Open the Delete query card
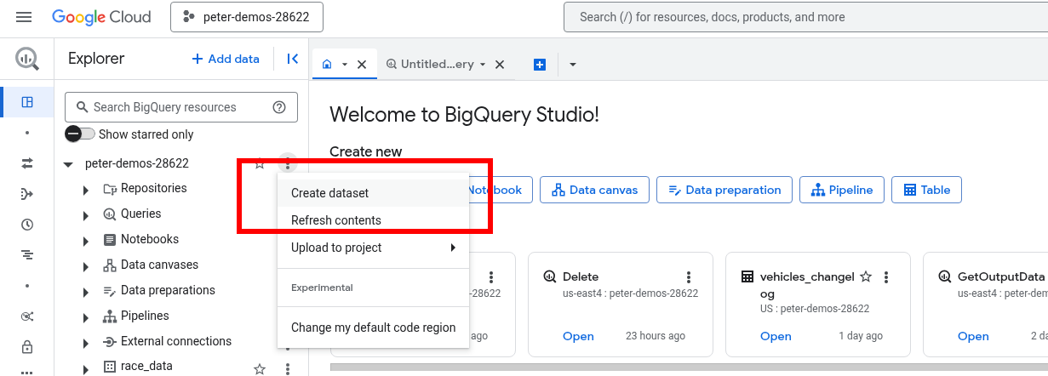The height and width of the screenshot is (376, 1048). [578, 336]
